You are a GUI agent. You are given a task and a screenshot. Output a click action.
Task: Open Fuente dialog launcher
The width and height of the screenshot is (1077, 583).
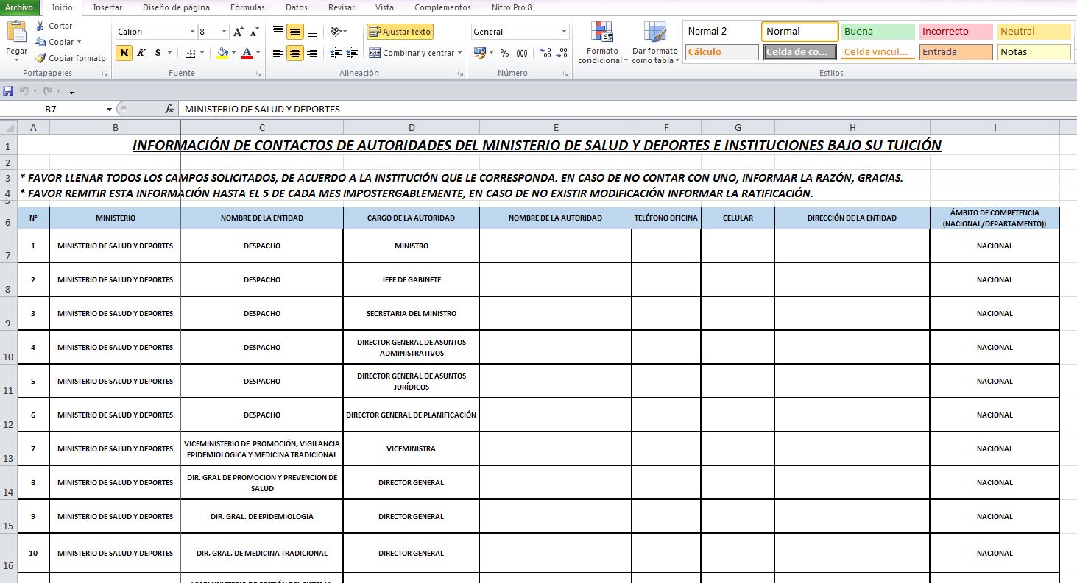258,74
